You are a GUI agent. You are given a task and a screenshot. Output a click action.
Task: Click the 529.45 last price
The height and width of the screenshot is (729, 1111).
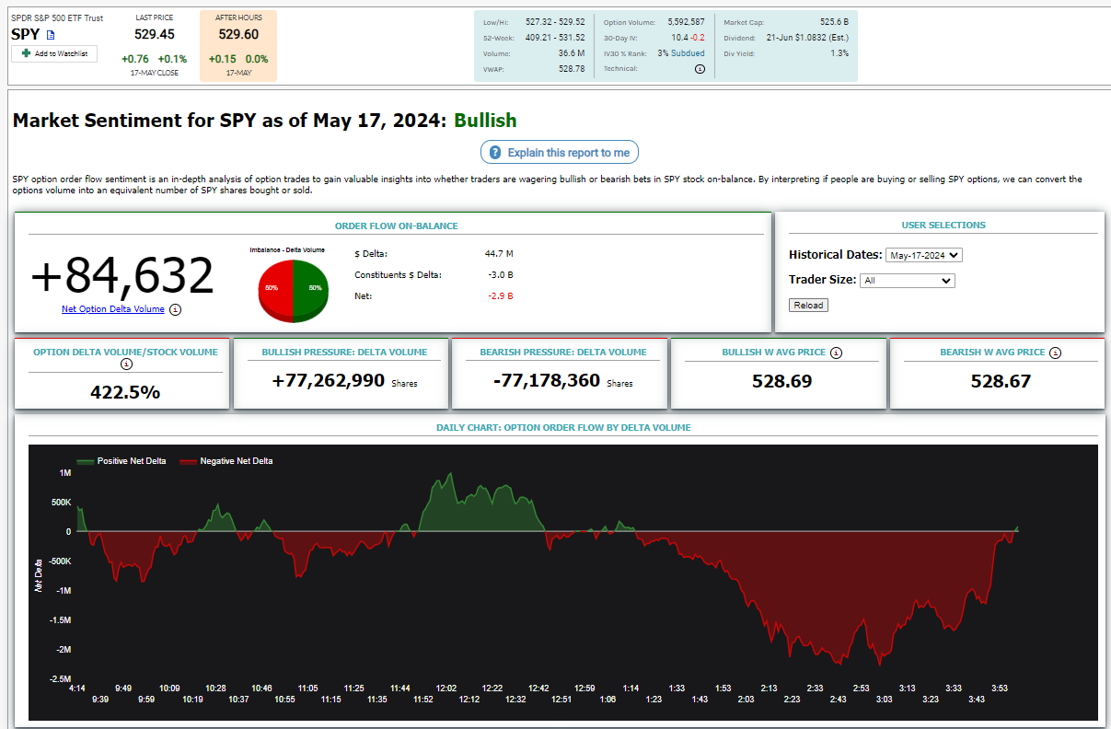click(x=154, y=34)
